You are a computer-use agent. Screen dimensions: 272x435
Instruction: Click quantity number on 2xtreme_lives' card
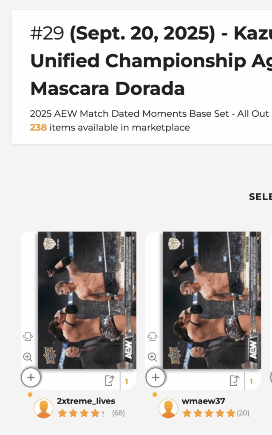pos(126,381)
